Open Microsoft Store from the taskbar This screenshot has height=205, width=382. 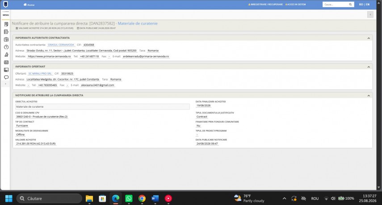[102, 198]
